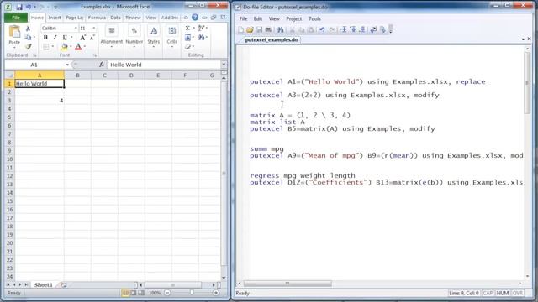Screen dimensions: 538x302
Task: Click the Format Painter brush in Excel
Action: [x=28, y=46]
